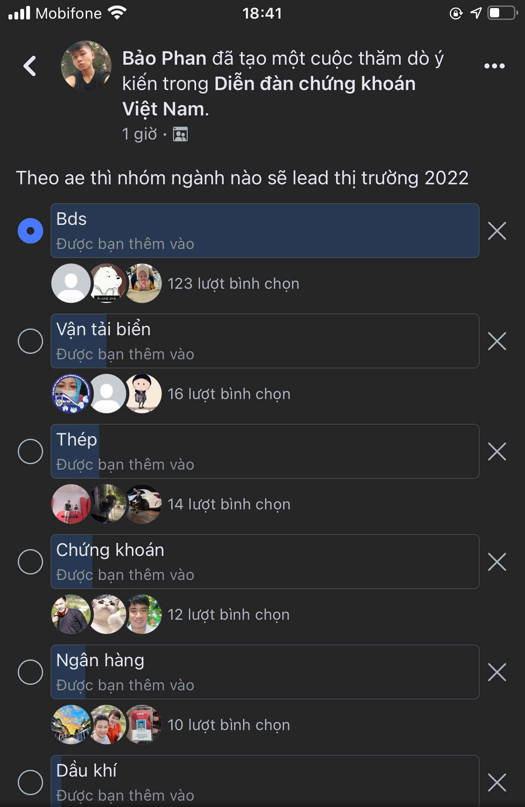This screenshot has width=525, height=807.
Task: Remove the Thép option with X
Action: coord(497,451)
